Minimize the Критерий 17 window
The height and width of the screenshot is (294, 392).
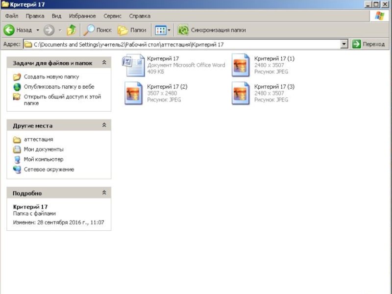point(368,4)
